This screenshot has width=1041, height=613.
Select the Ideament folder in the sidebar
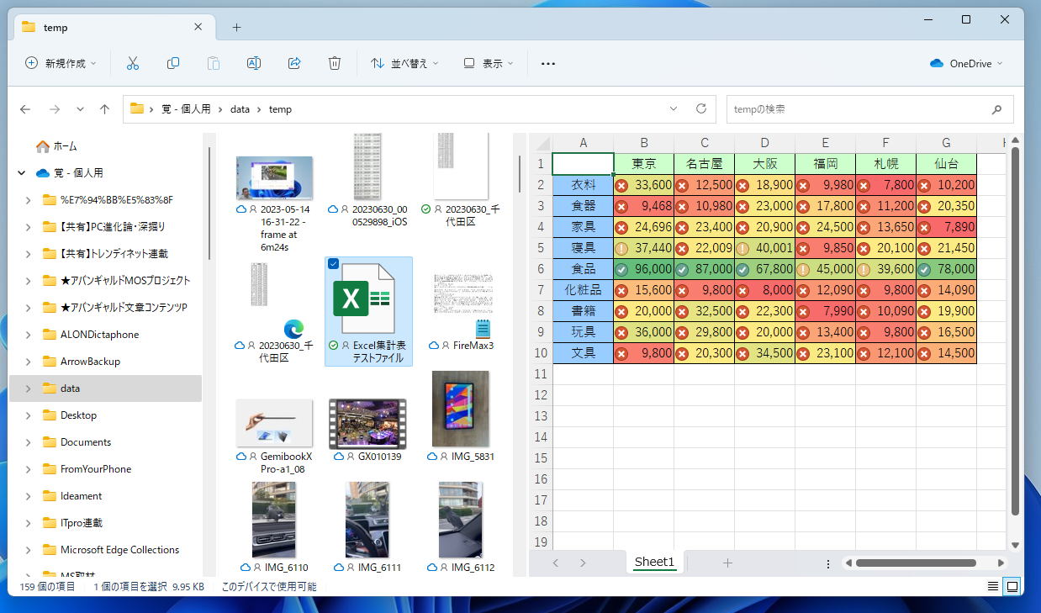coord(81,496)
